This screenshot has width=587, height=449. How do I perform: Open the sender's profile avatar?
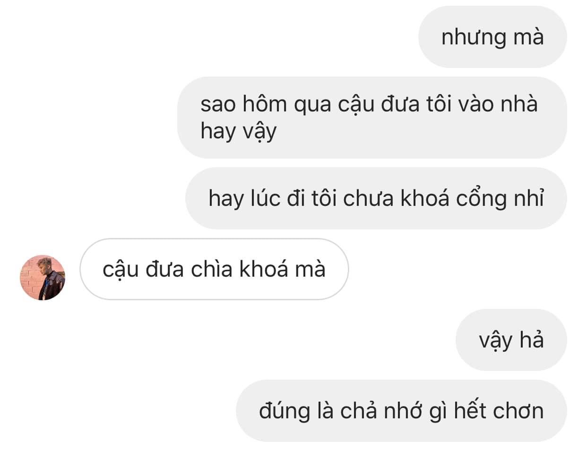click(43, 278)
